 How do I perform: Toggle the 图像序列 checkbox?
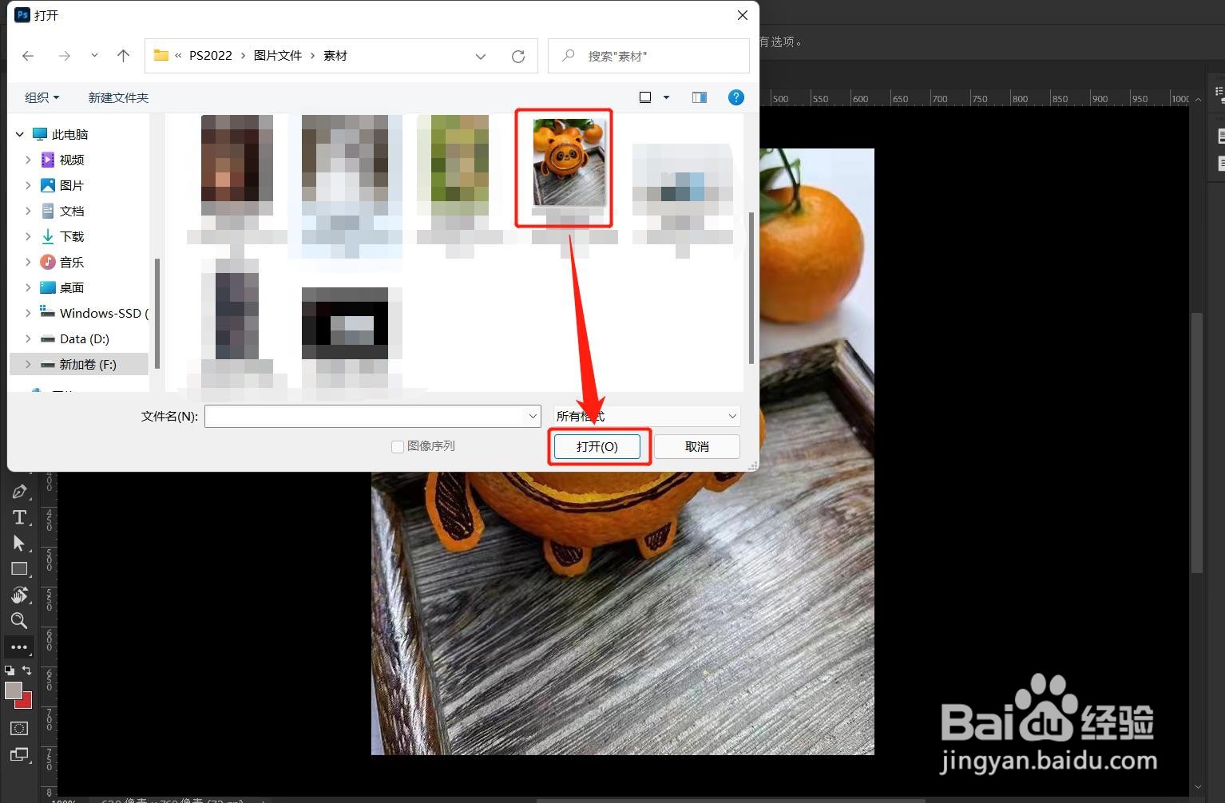[x=398, y=446]
